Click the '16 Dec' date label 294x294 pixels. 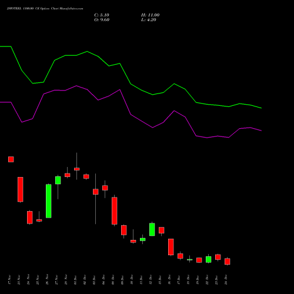pyautogui.click(x=169, y=280)
